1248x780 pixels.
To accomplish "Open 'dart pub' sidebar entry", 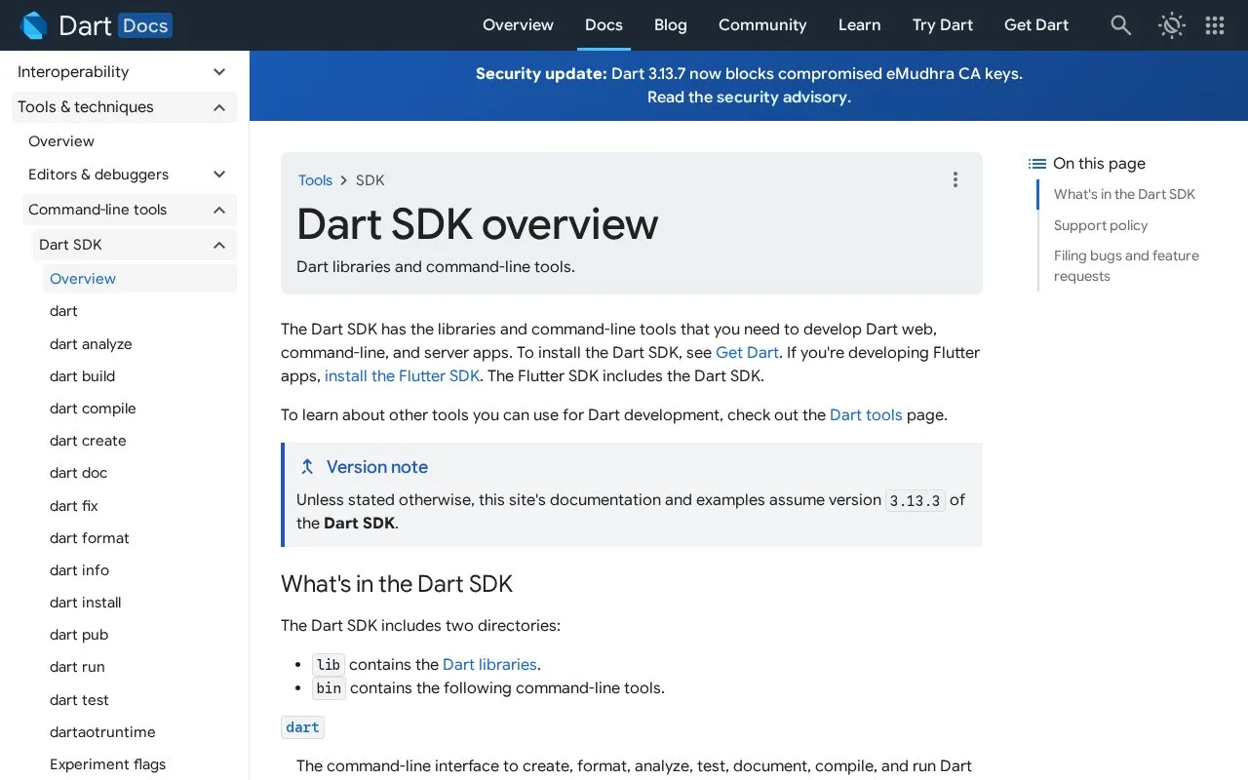I will [x=79, y=635].
